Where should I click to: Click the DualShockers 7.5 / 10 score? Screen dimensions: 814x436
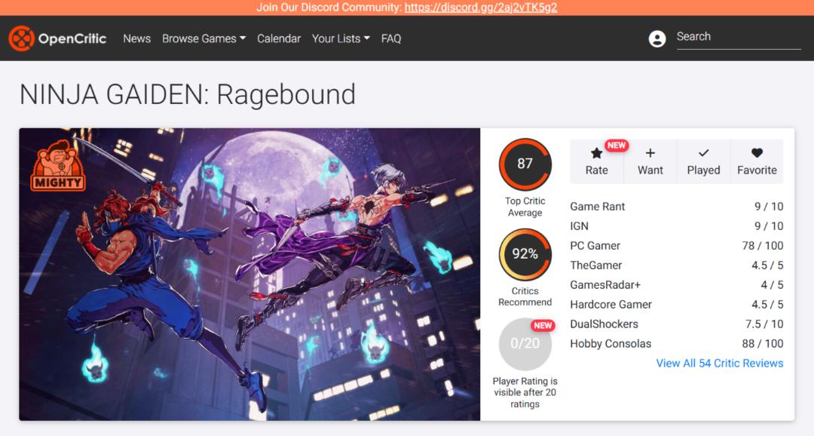click(764, 324)
